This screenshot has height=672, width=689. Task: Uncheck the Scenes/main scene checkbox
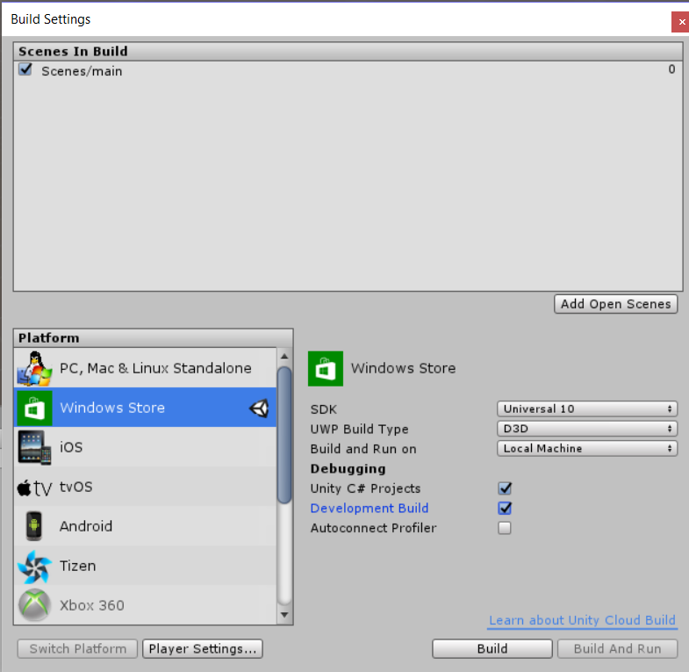tap(25, 69)
